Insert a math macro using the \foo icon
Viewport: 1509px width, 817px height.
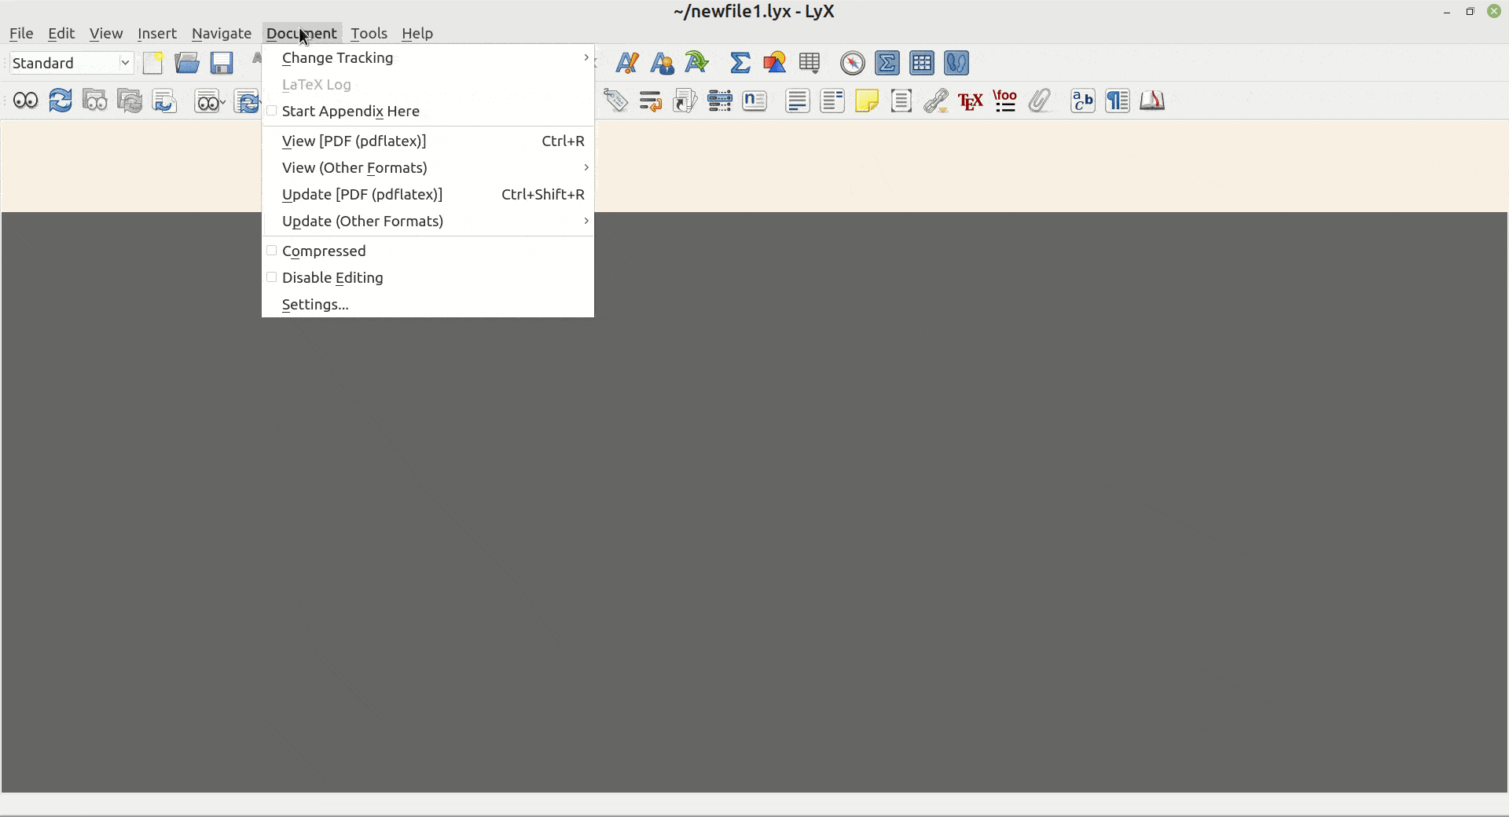[1005, 101]
